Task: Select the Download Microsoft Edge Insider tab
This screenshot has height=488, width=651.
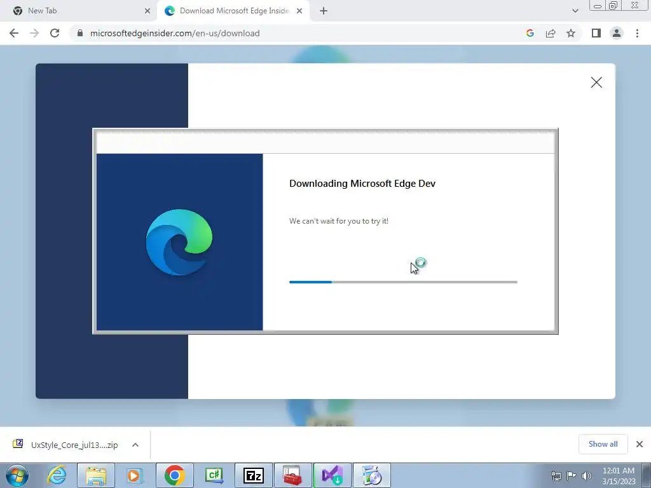Action: click(234, 11)
